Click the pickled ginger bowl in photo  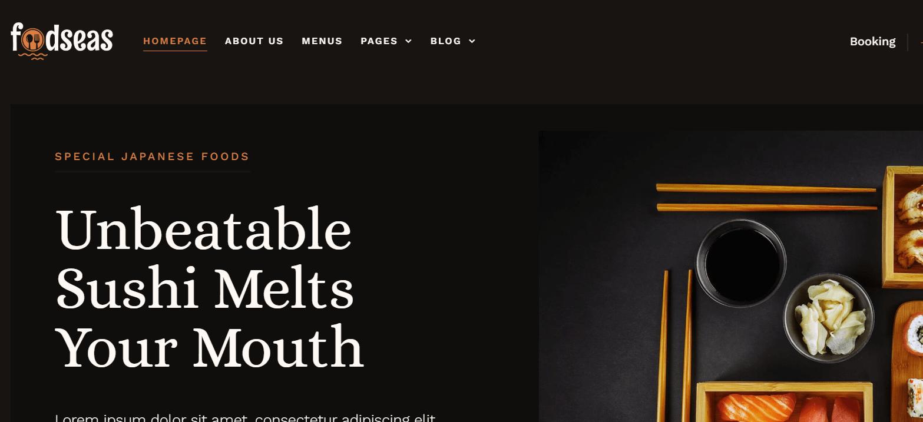click(828, 318)
